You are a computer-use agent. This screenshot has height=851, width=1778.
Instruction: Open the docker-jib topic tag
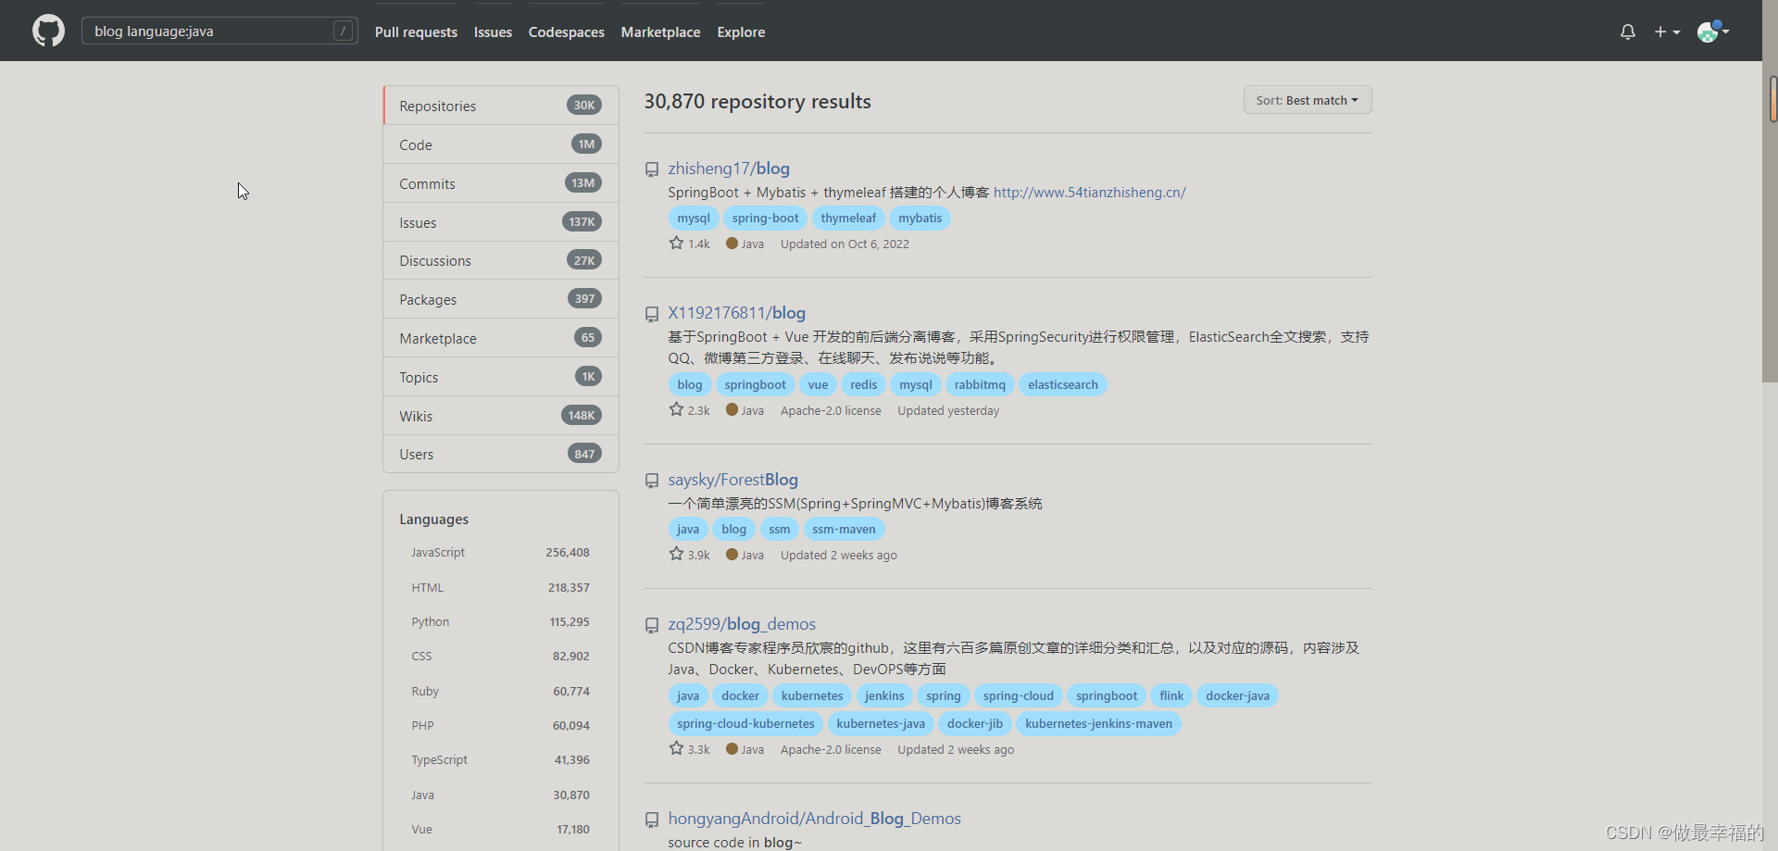[x=975, y=723]
